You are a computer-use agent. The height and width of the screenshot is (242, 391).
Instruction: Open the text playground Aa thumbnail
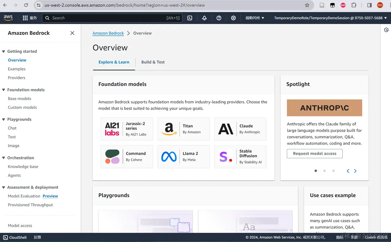[245, 222]
